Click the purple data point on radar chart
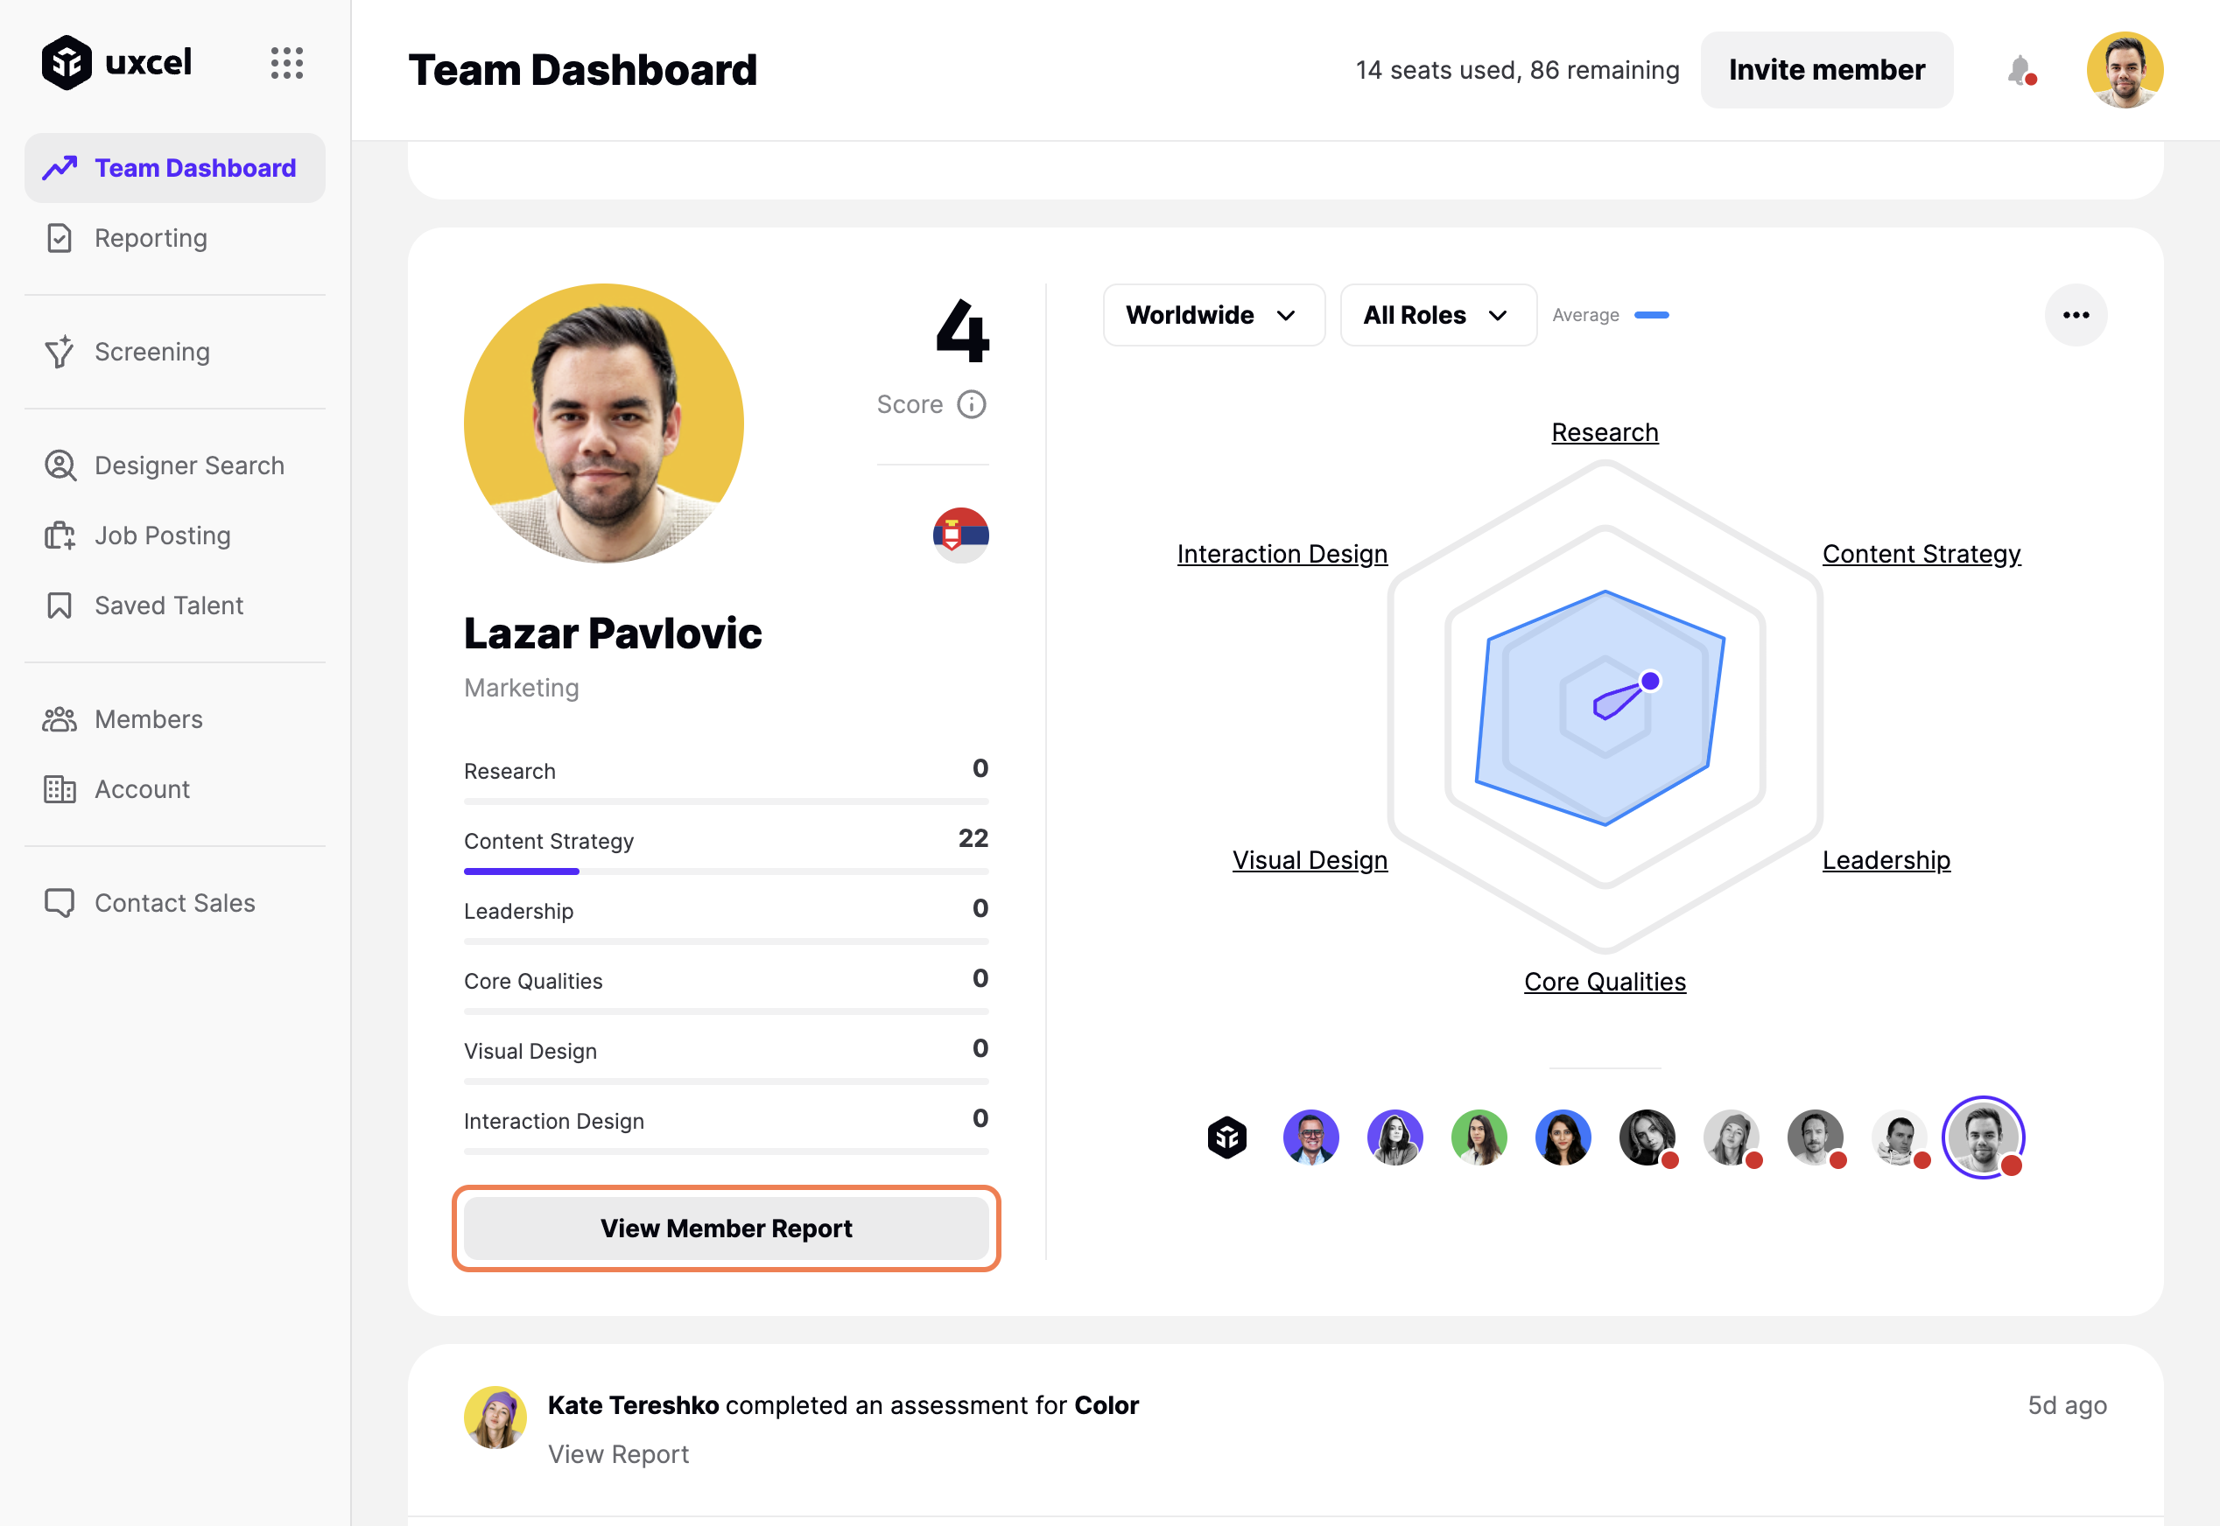The width and height of the screenshot is (2220, 1526). 1649,681
